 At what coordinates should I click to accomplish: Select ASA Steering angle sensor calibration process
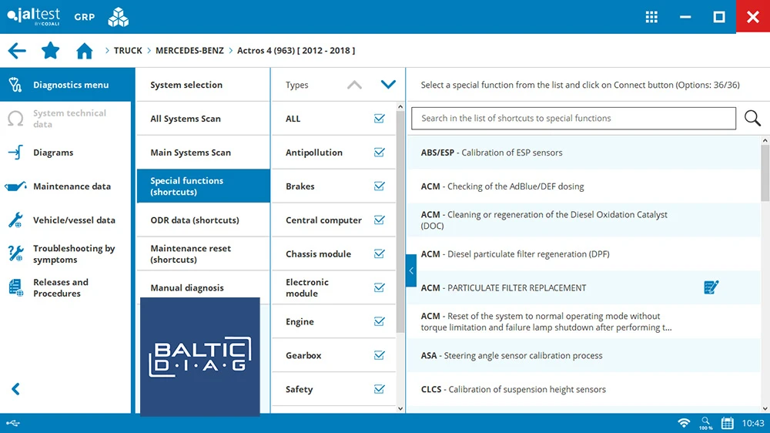[584, 355]
